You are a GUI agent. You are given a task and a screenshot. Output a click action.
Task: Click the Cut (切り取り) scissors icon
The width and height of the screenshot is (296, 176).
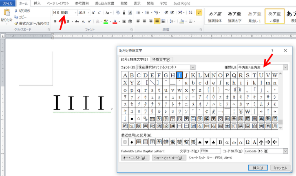pyautogui.click(x=16, y=11)
